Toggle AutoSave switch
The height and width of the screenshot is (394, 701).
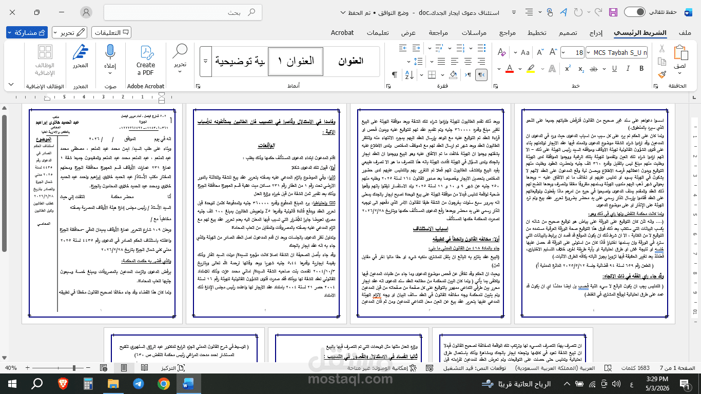click(x=635, y=12)
